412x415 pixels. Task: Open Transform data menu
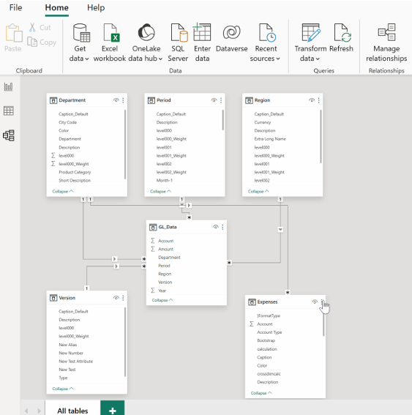coord(310,42)
